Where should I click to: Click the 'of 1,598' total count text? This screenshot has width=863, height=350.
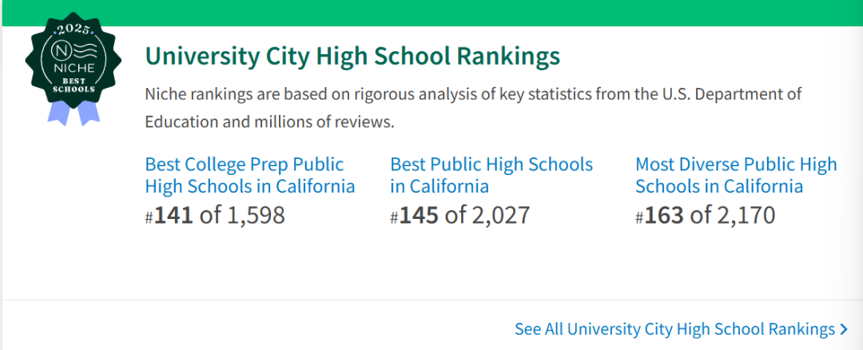(x=242, y=215)
